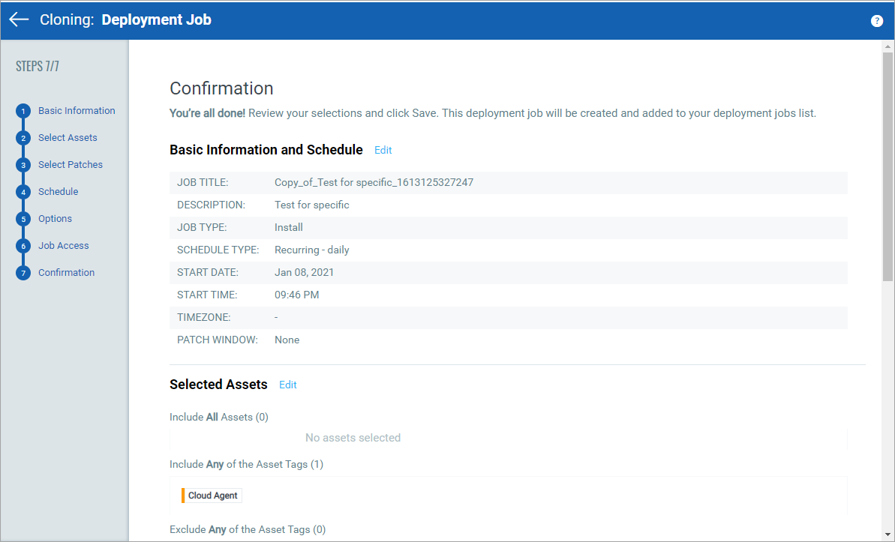Viewport: 895px width, 542px height.
Task: Click step 7 numbered circle
Action: click(23, 273)
